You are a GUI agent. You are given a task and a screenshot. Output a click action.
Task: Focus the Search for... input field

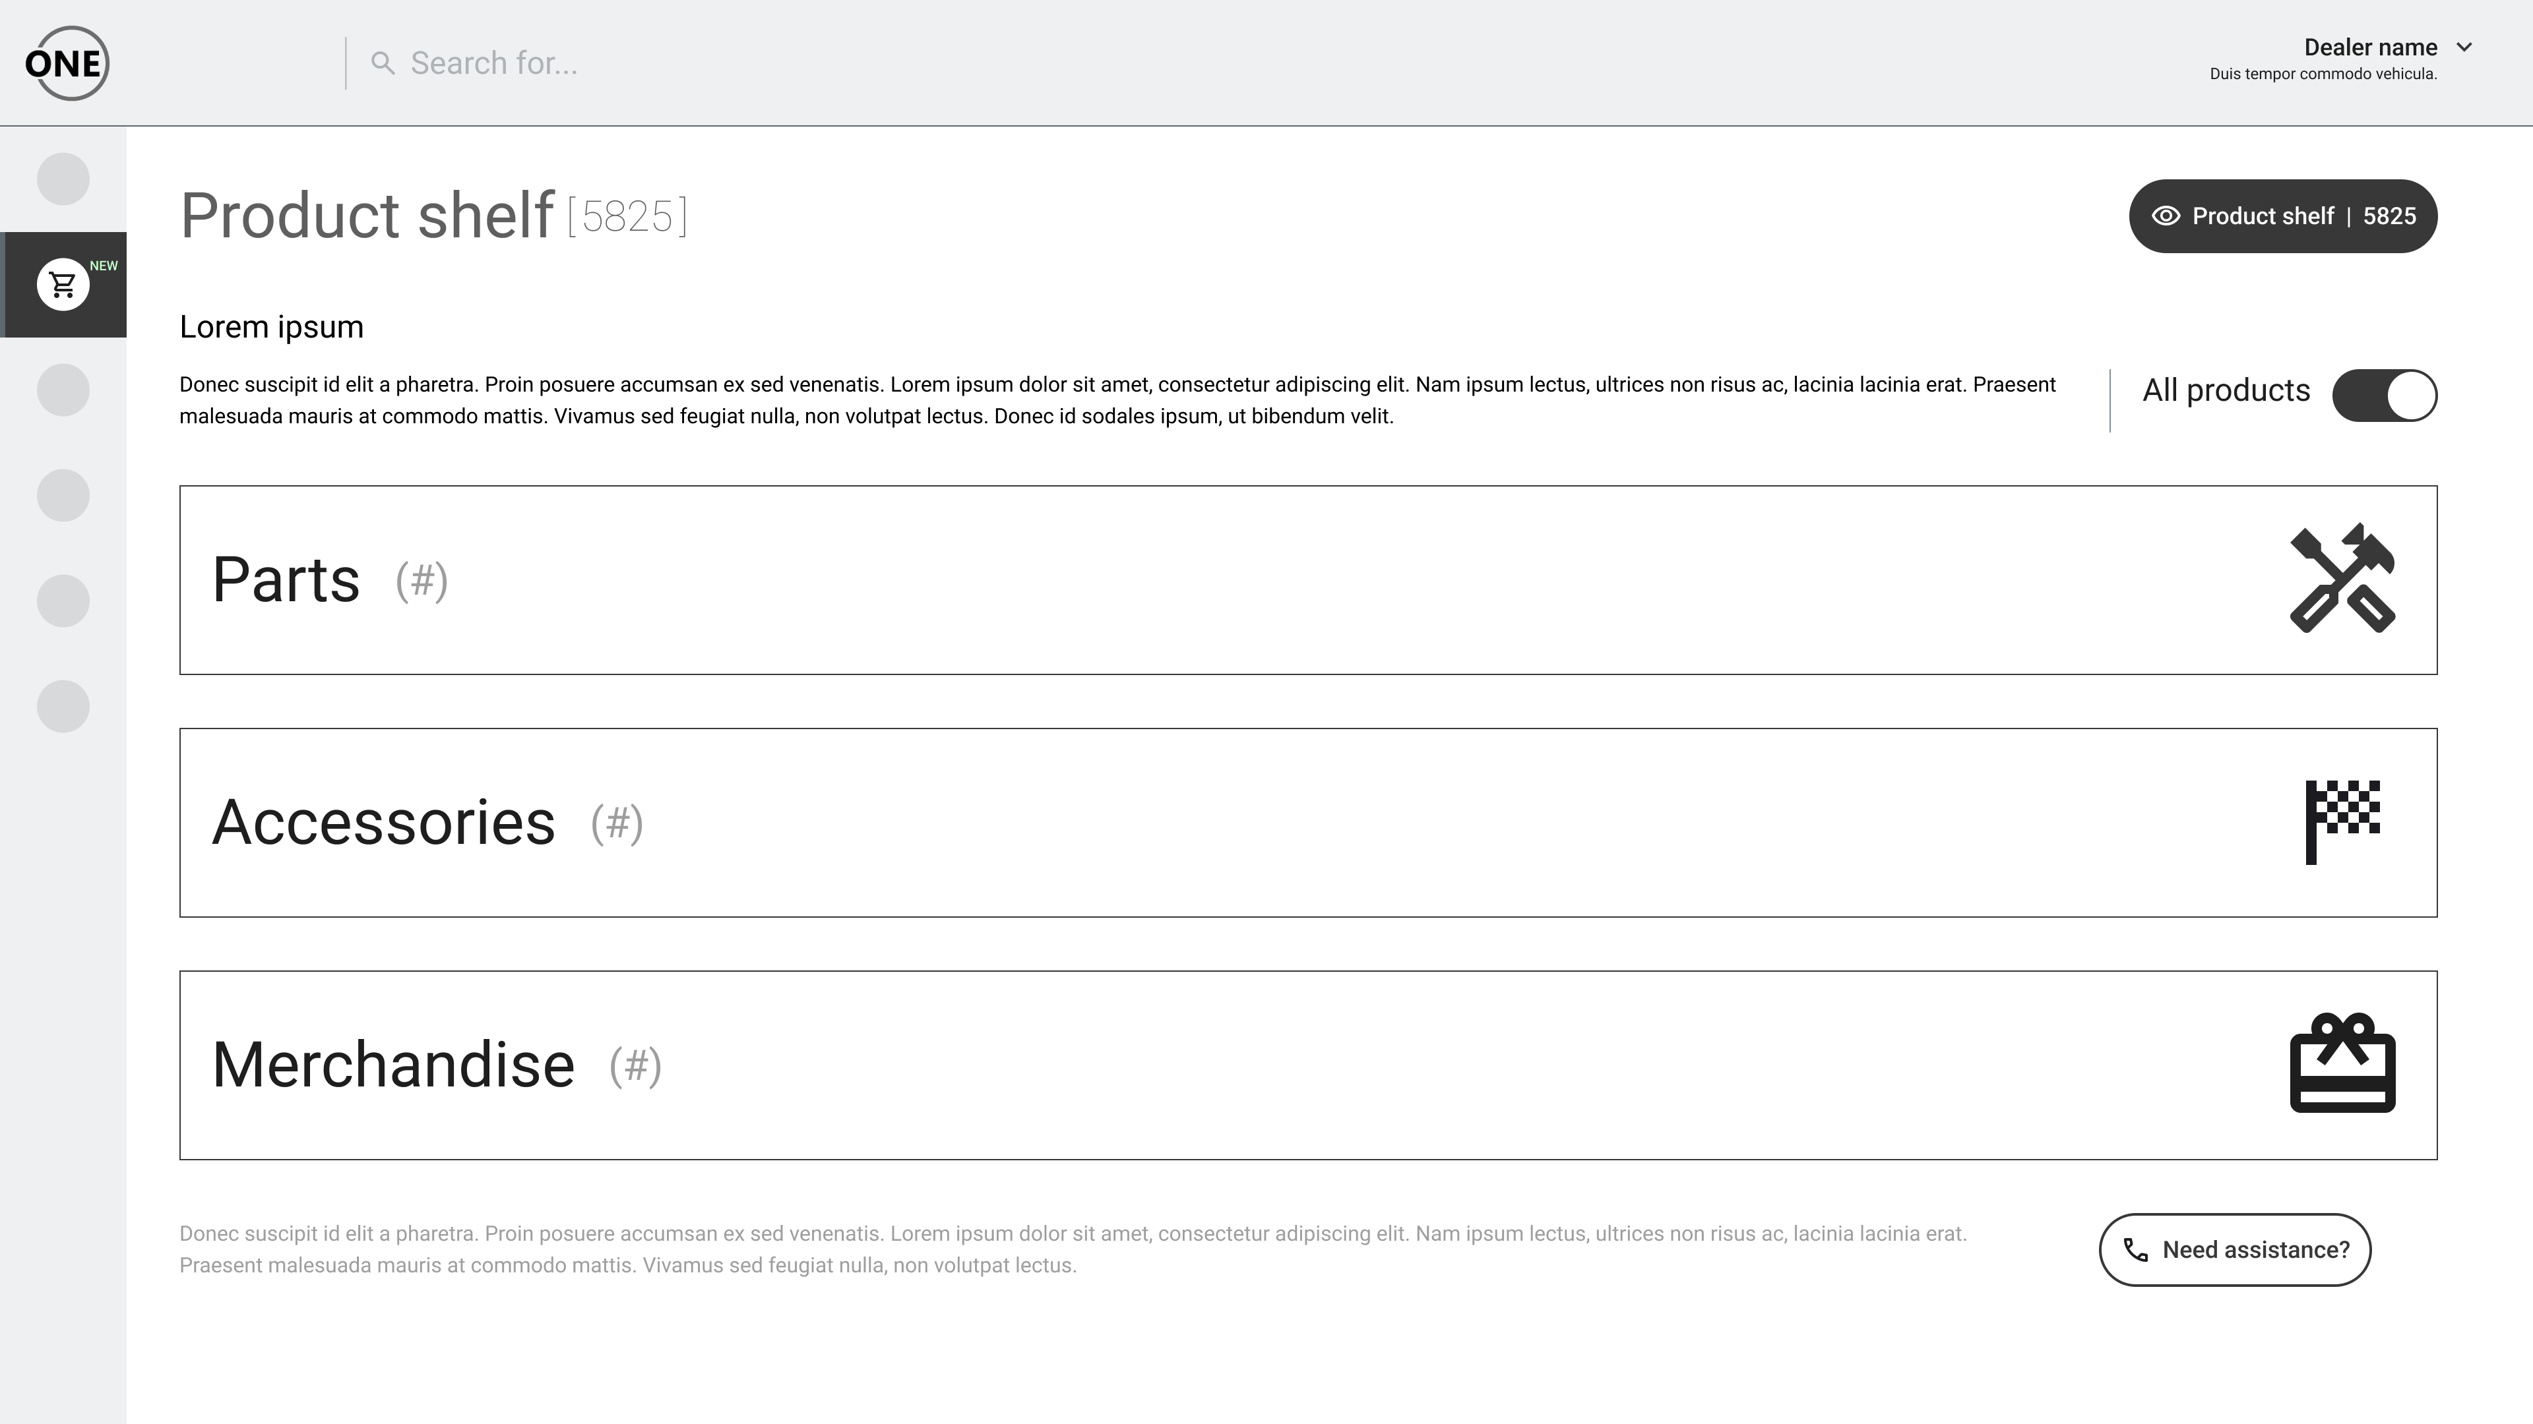tap(787, 64)
